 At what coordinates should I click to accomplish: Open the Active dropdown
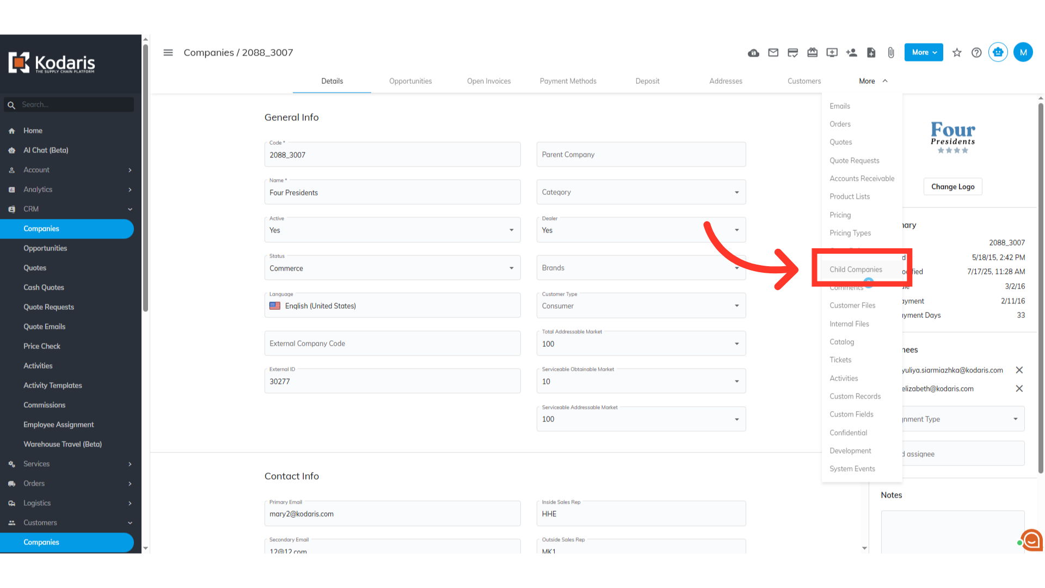392,230
